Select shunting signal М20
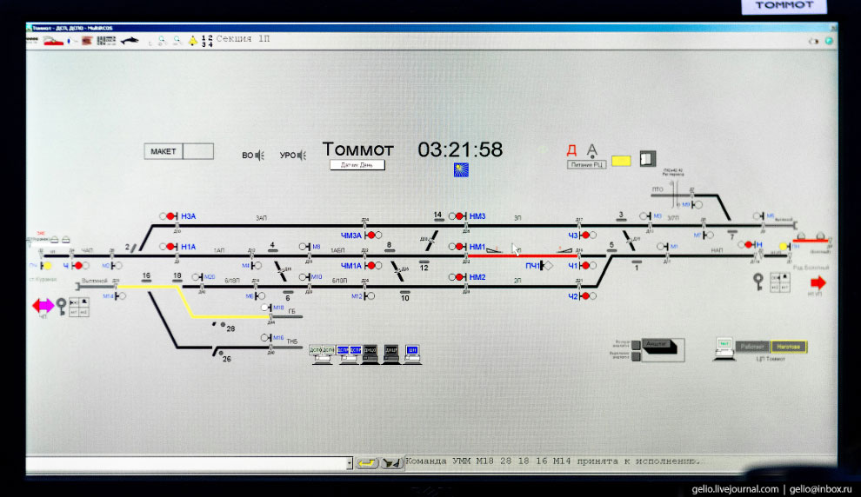 point(204,277)
